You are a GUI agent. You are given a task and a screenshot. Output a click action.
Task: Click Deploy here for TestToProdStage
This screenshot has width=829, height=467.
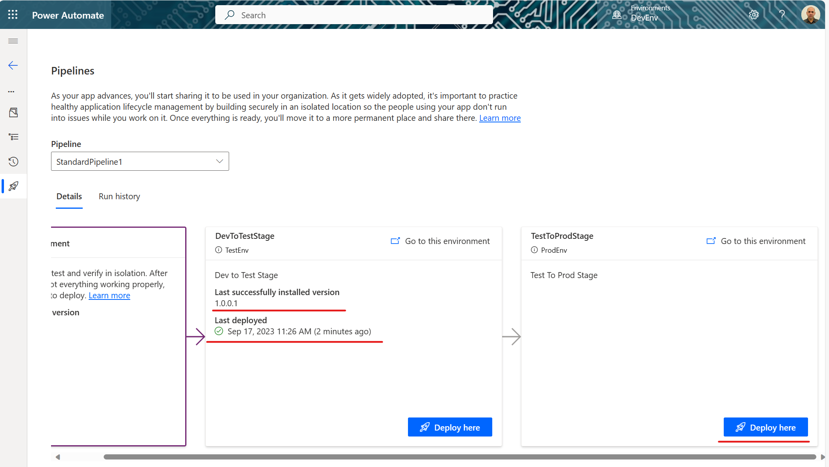pos(765,427)
